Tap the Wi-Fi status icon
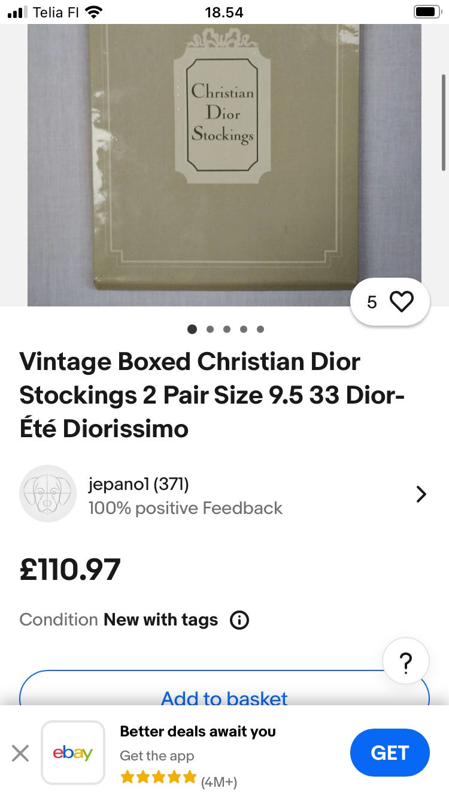The width and height of the screenshot is (449, 800). pyautogui.click(x=94, y=11)
